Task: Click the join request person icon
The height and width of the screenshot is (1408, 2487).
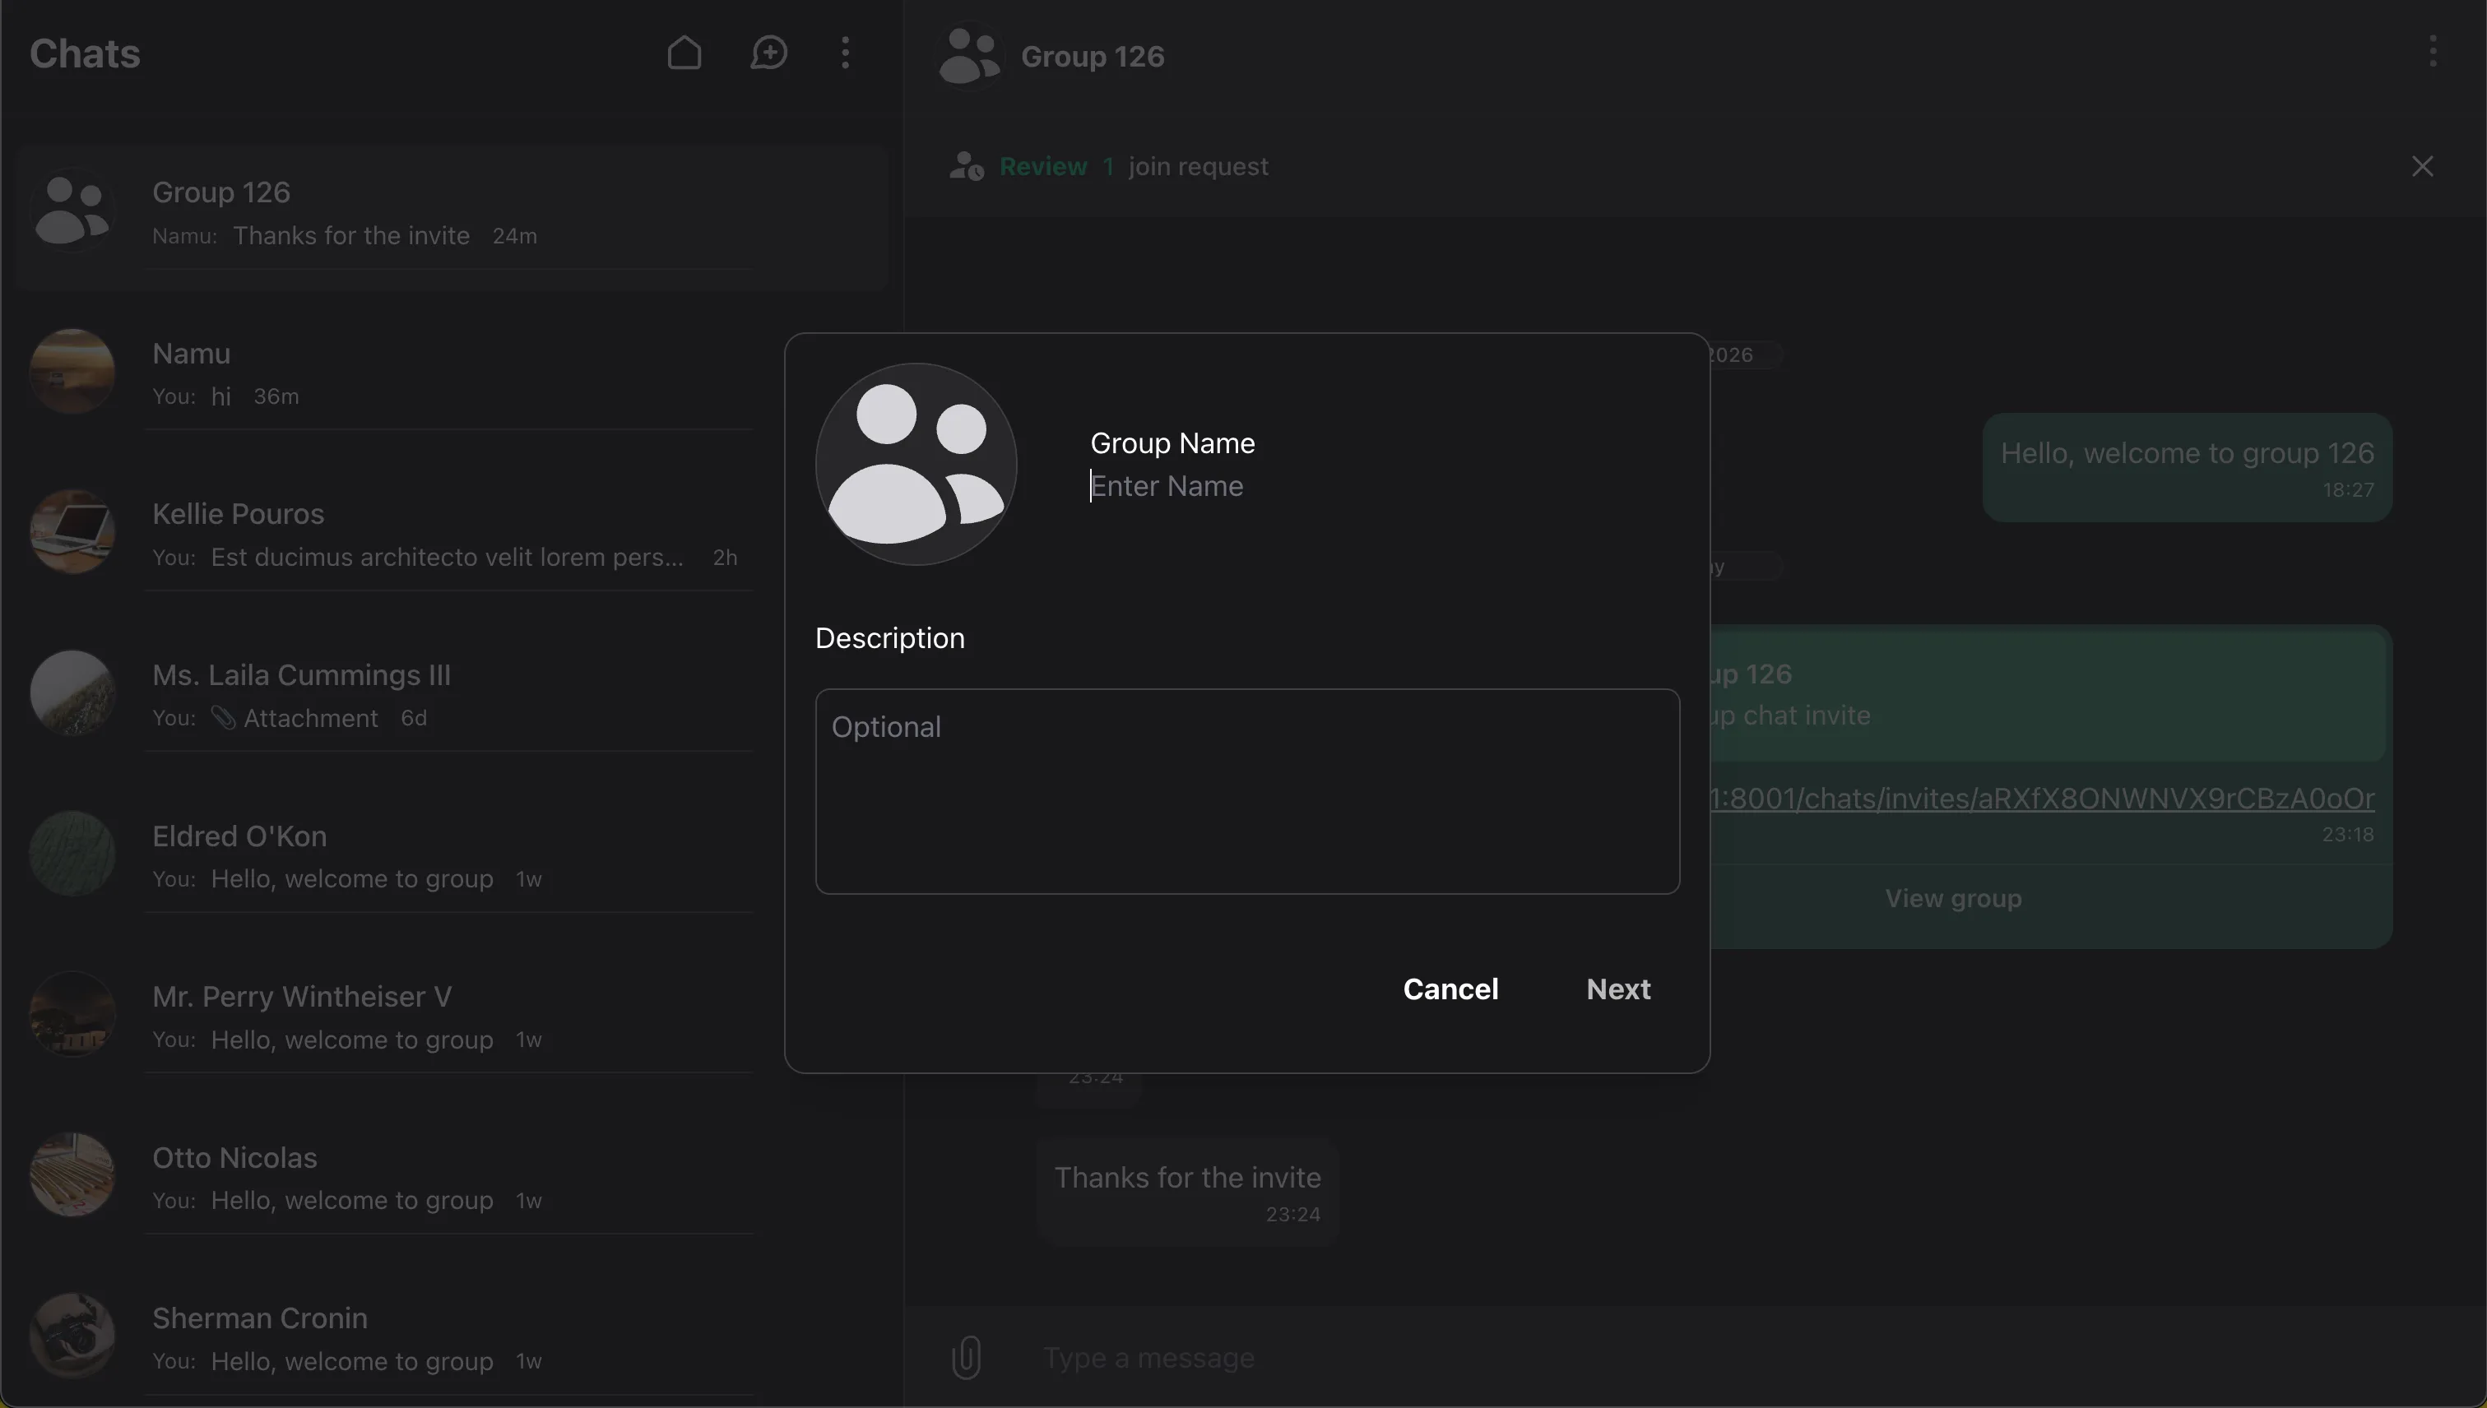Action: click(x=967, y=166)
